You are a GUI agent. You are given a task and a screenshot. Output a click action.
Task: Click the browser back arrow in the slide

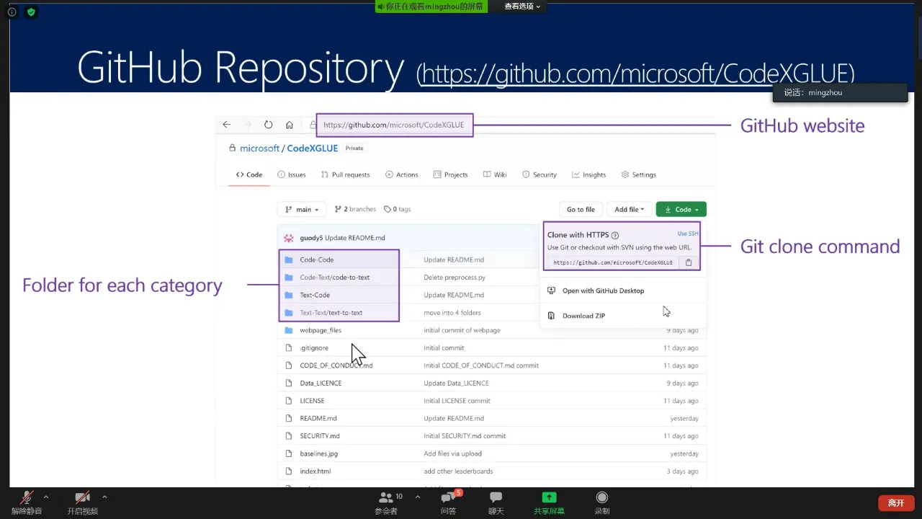click(x=226, y=125)
